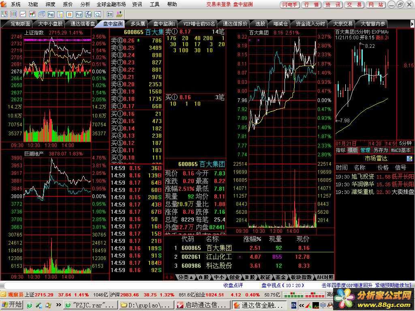Click the 模板 button under K-line chart

point(353,150)
